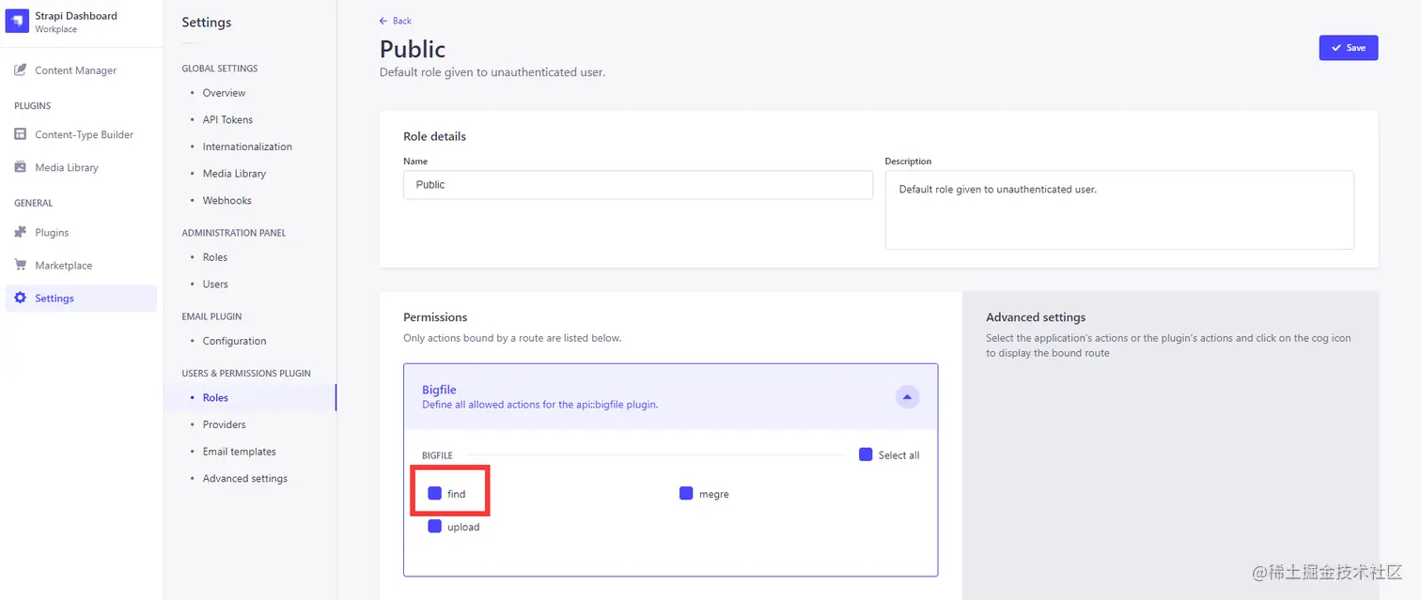Click the role Name input field
Viewport: 1421px width, 600px height.
(638, 185)
